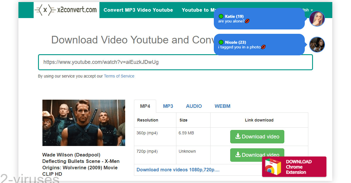Focus the YouTube URL input field
The height and width of the screenshot is (183, 351).
click(x=175, y=62)
